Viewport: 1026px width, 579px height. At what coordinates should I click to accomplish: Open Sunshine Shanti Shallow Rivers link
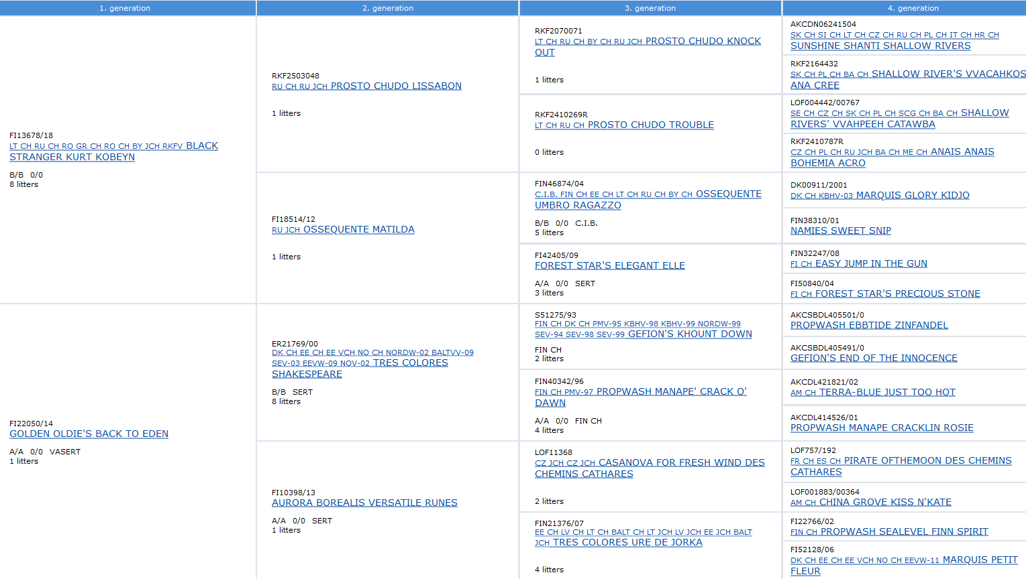click(x=880, y=46)
